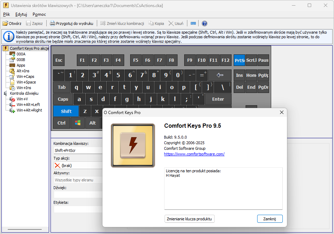Select the 000A tree item
334x234 pixels.
pyautogui.click(x=21, y=54)
